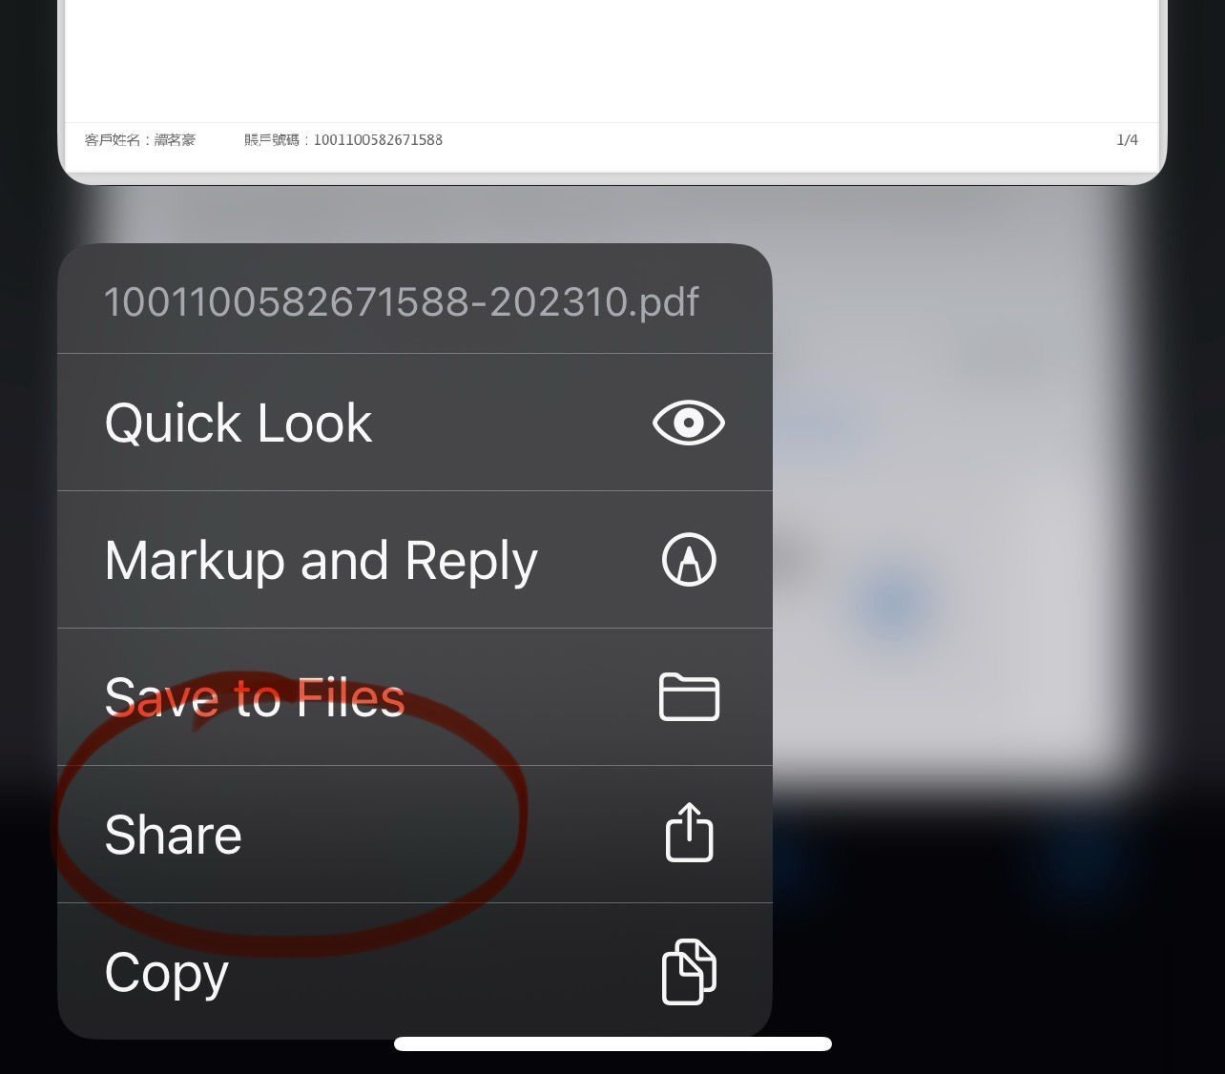Viewport: 1225px width, 1074px height.
Task: Tap the PDF filename header text
Action: point(401,302)
